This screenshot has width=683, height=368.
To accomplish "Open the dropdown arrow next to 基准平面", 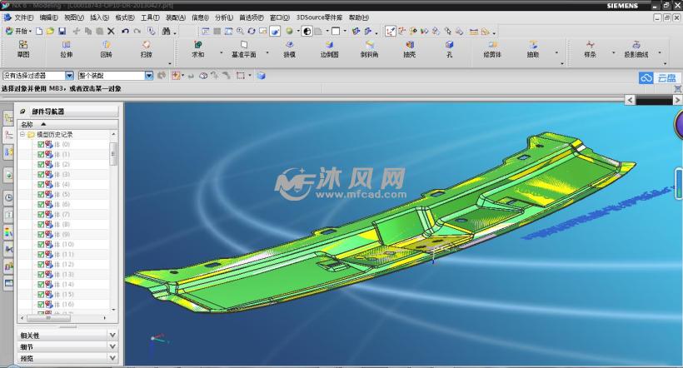I will pos(267,53).
